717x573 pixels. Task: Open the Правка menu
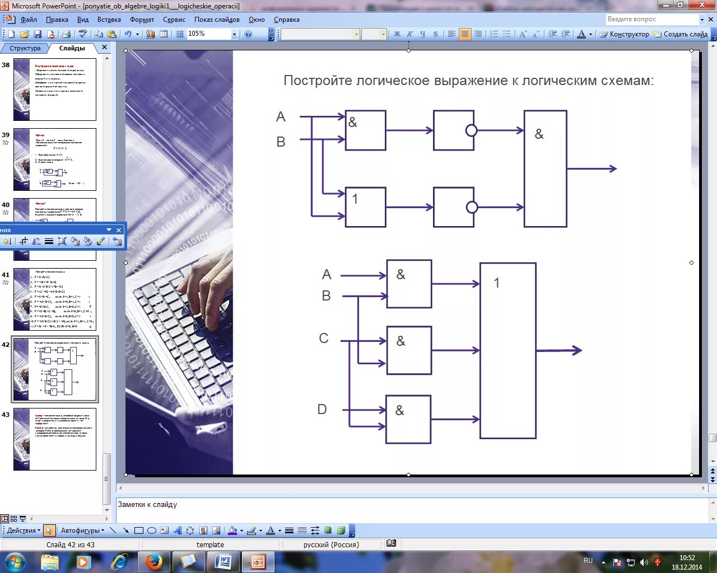click(x=57, y=20)
